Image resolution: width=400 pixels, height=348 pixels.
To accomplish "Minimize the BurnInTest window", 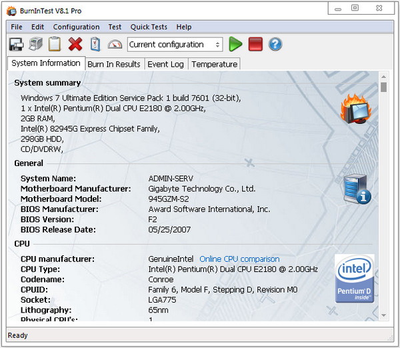I will coord(338,9).
